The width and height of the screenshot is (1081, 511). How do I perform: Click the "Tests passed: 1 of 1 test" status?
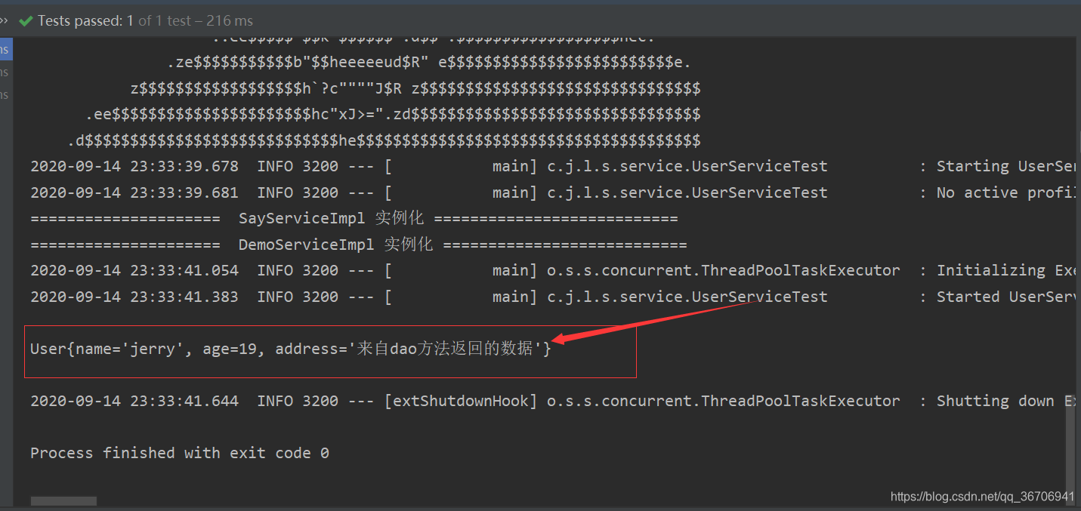point(146,21)
